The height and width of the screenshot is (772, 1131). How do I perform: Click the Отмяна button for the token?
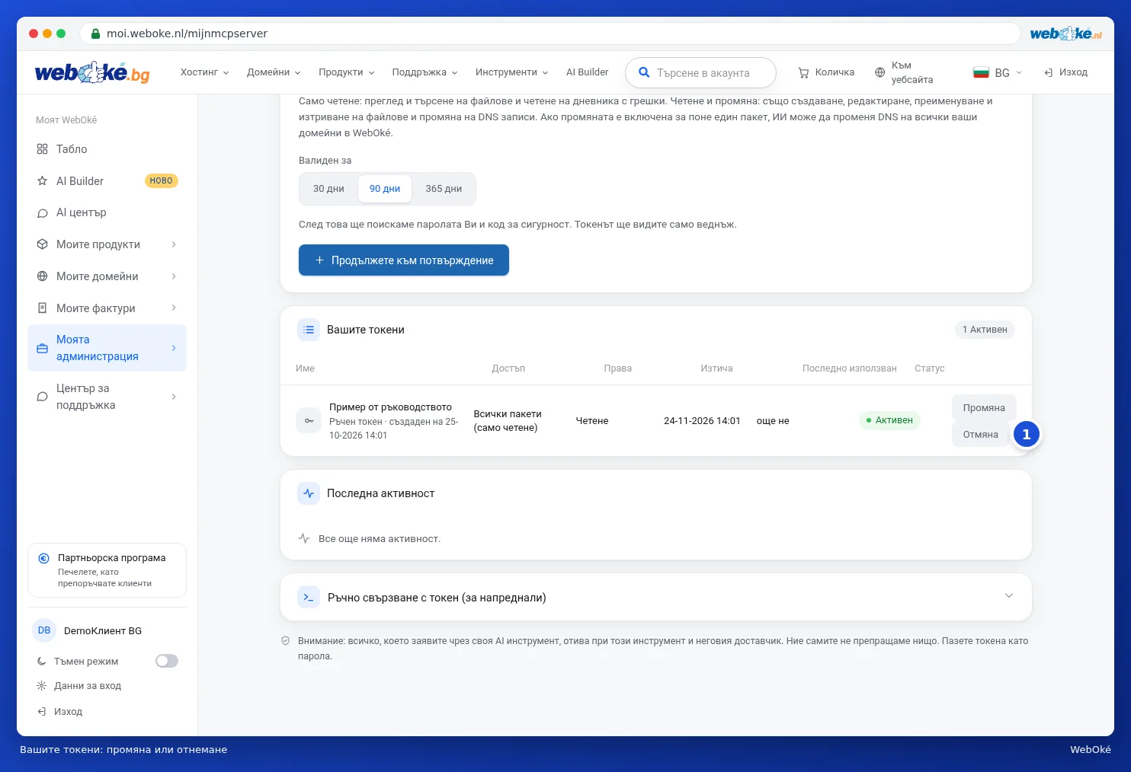click(x=980, y=435)
